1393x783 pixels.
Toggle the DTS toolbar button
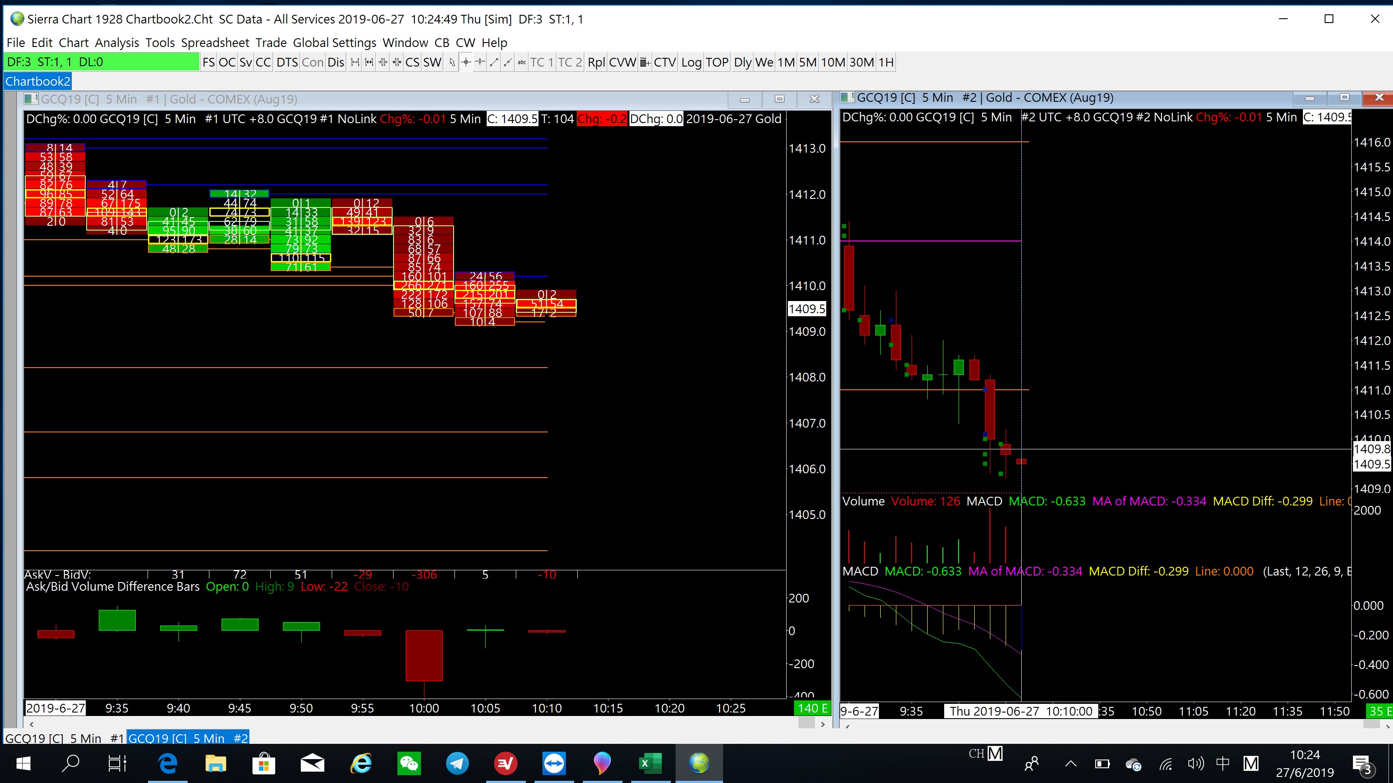[x=286, y=63]
